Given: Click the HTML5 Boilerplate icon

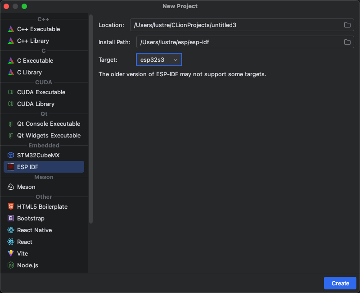Looking at the screenshot, I should (11, 207).
